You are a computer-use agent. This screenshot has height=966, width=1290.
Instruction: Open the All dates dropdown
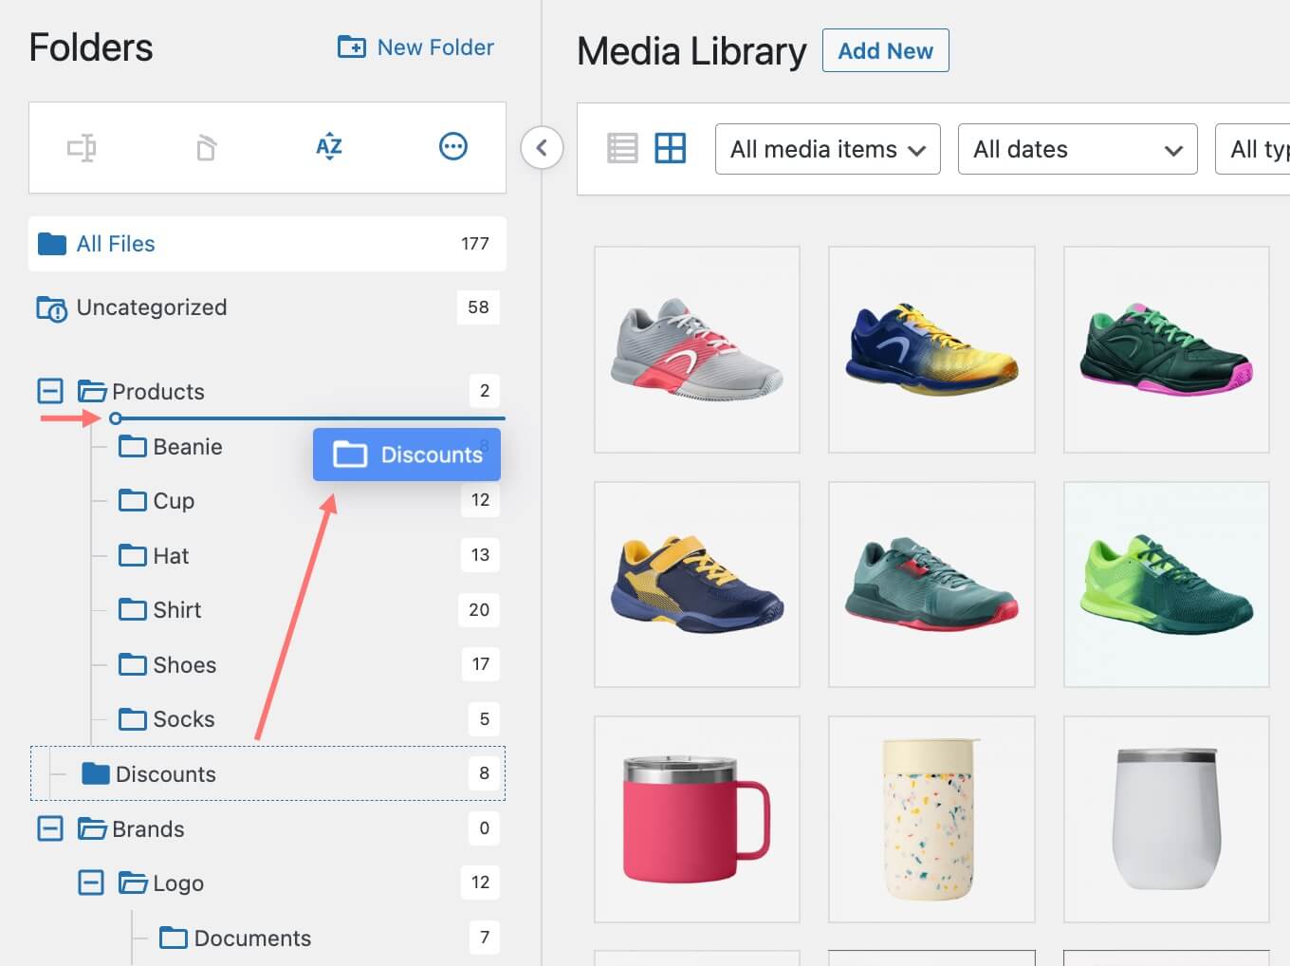pos(1078,149)
